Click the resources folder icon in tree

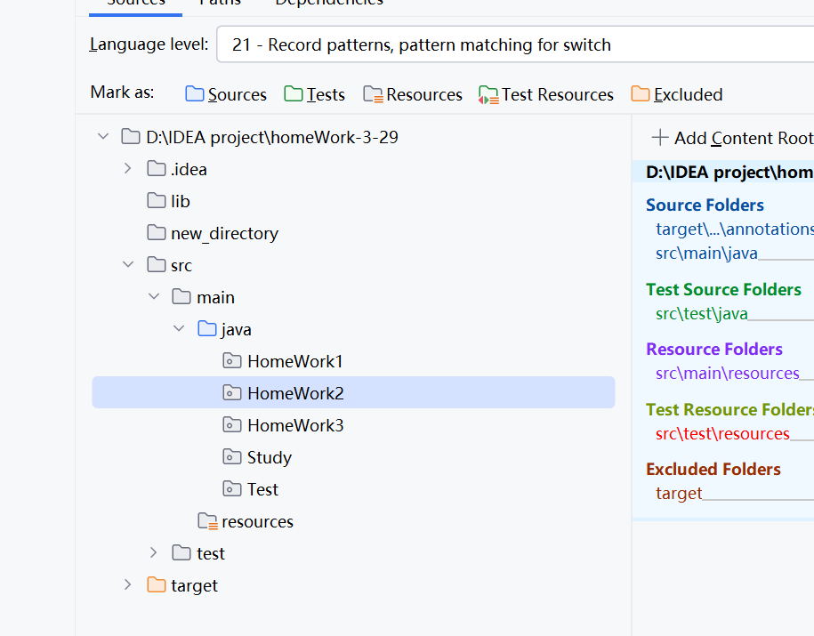pyautogui.click(x=207, y=521)
